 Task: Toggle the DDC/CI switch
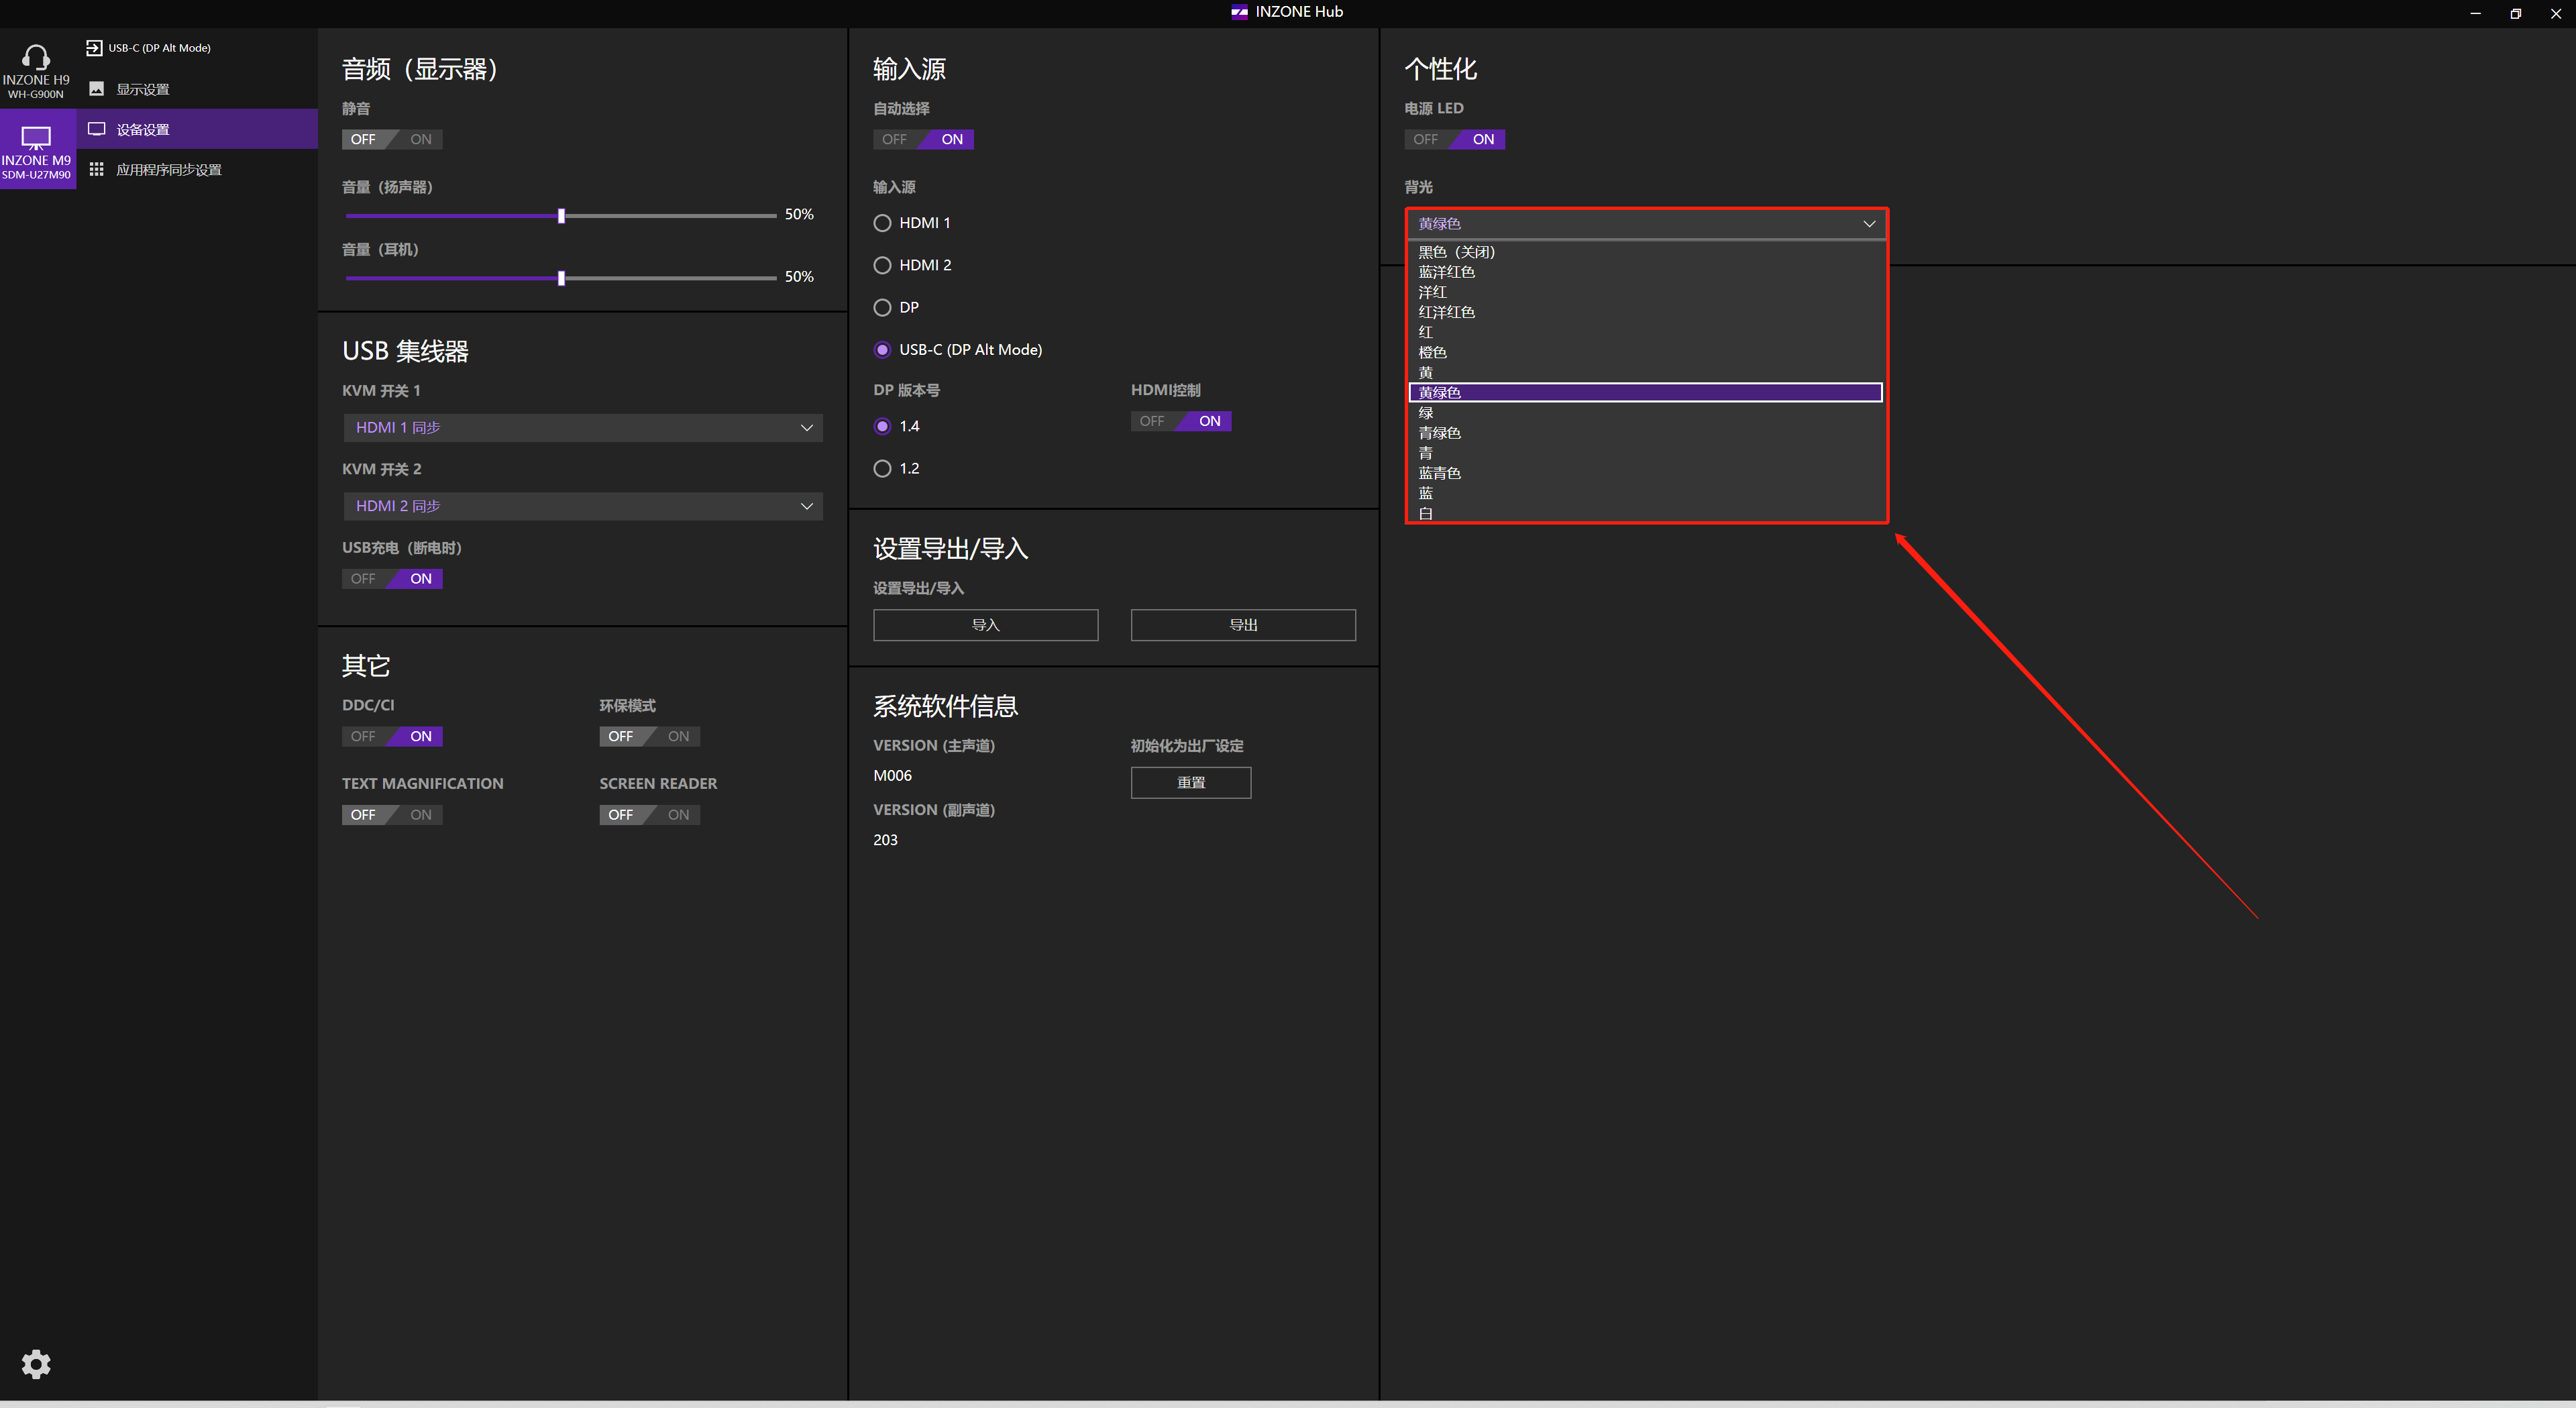392,736
